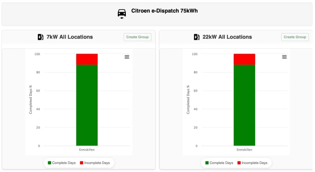Click the 20 axis value in 7kW chart
315x172 pixels.
tap(38, 128)
